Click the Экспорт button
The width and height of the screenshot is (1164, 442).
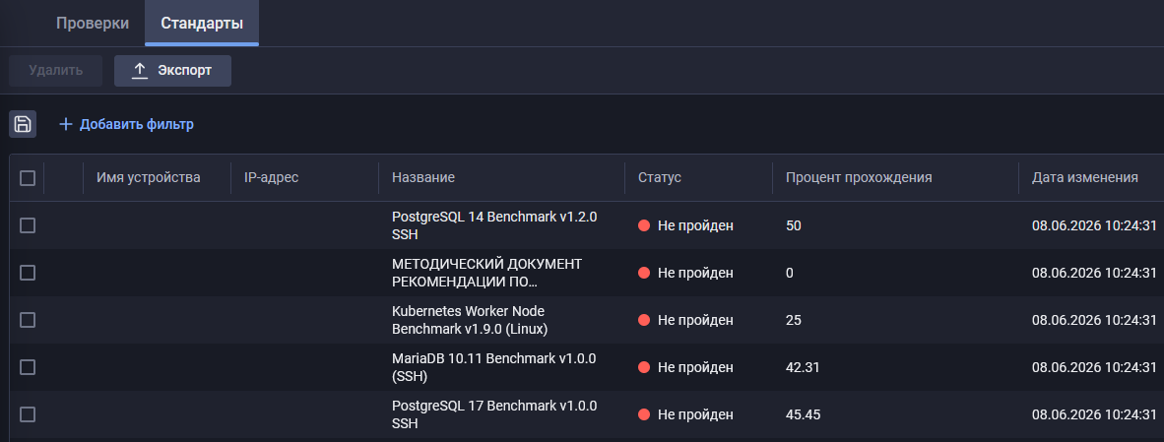pos(173,71)
